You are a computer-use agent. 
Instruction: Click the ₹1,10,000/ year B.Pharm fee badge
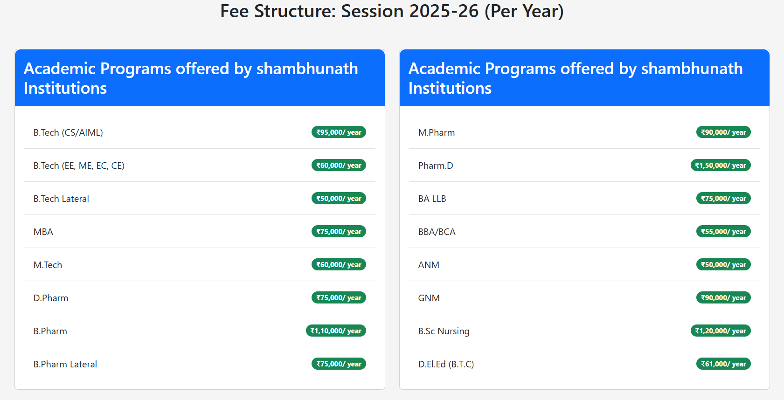(336, 331)
